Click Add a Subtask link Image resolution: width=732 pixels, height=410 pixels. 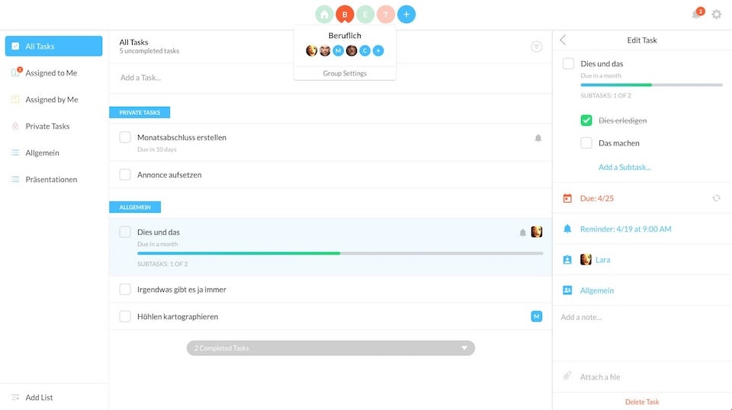pyautogui.click(x=624, y=167)
